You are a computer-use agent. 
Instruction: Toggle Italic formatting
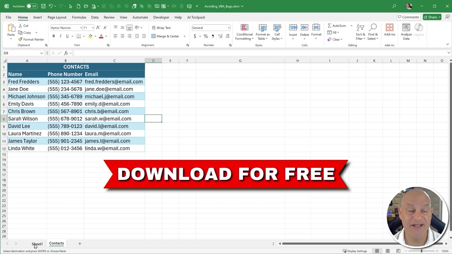[60, 36]
